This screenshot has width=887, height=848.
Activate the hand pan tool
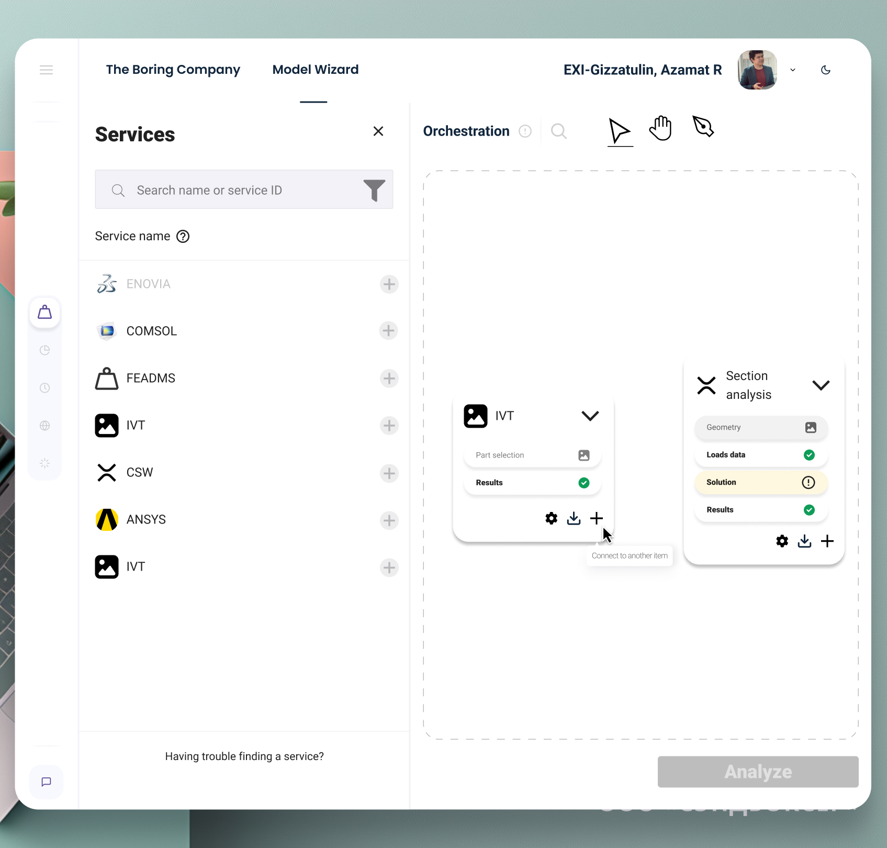tap(660, 128)
